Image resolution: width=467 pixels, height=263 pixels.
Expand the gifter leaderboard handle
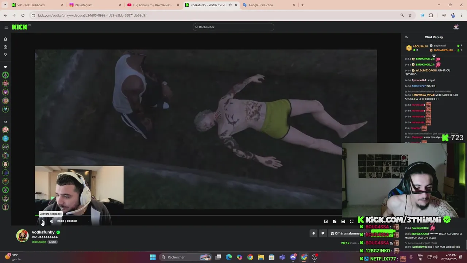tap(434, 56)
